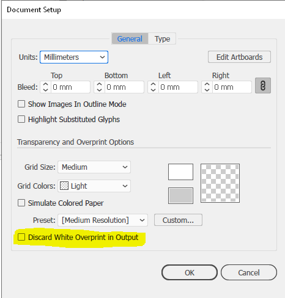Click the Edit Artboards button
285x298 pixels.
coord(239,57)
